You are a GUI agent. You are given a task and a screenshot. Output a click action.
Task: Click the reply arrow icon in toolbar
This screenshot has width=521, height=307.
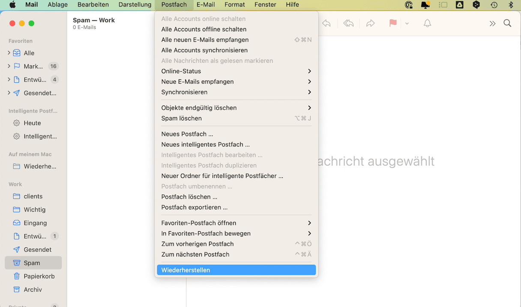[326, 24]
